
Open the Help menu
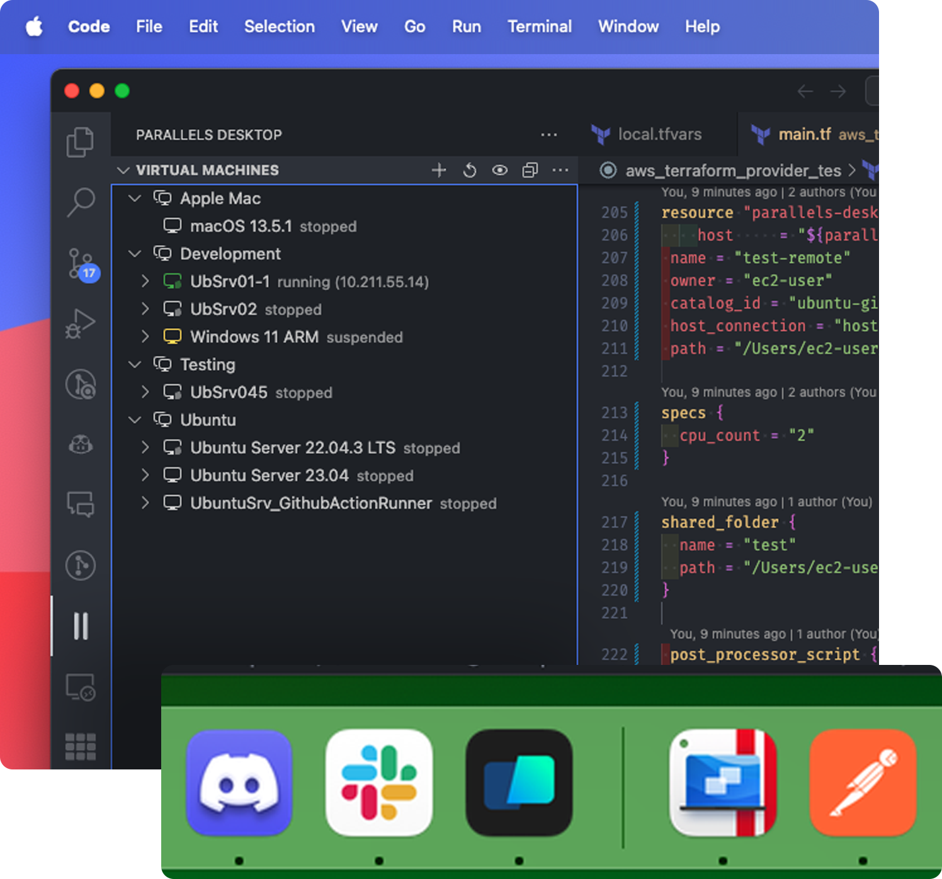click(x=703, y=26)
